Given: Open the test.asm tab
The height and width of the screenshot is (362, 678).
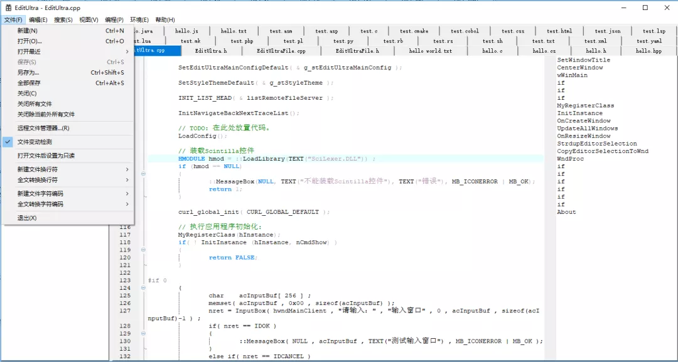Looking at the screenshot, I should tap(281, 31).
